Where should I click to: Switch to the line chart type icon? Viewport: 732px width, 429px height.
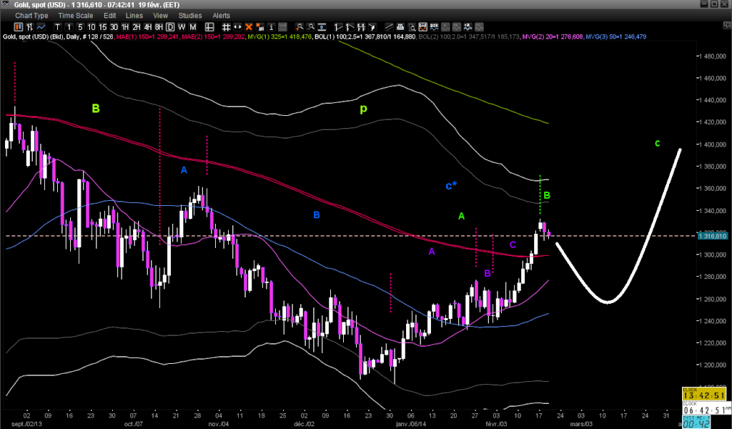click(41, 27)
